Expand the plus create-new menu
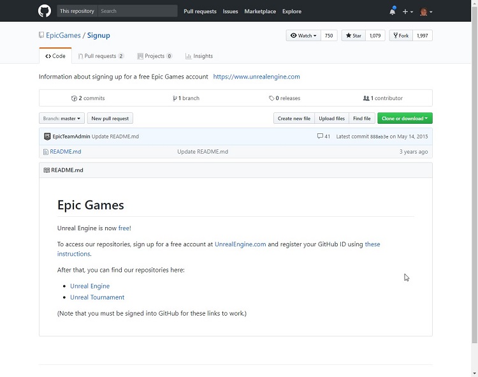This screenshot has height=377, width=478. point(407,11)
